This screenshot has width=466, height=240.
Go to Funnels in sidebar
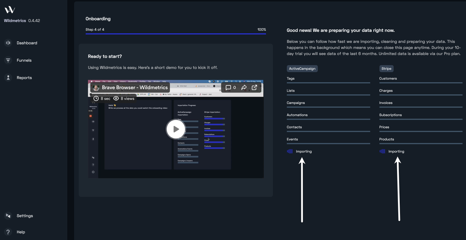point(24,60)
